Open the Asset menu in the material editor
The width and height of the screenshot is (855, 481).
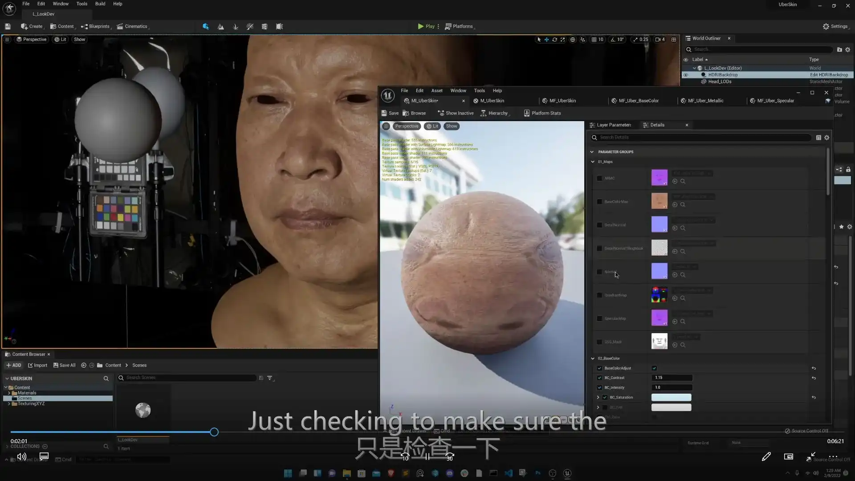tap(436, 90)
